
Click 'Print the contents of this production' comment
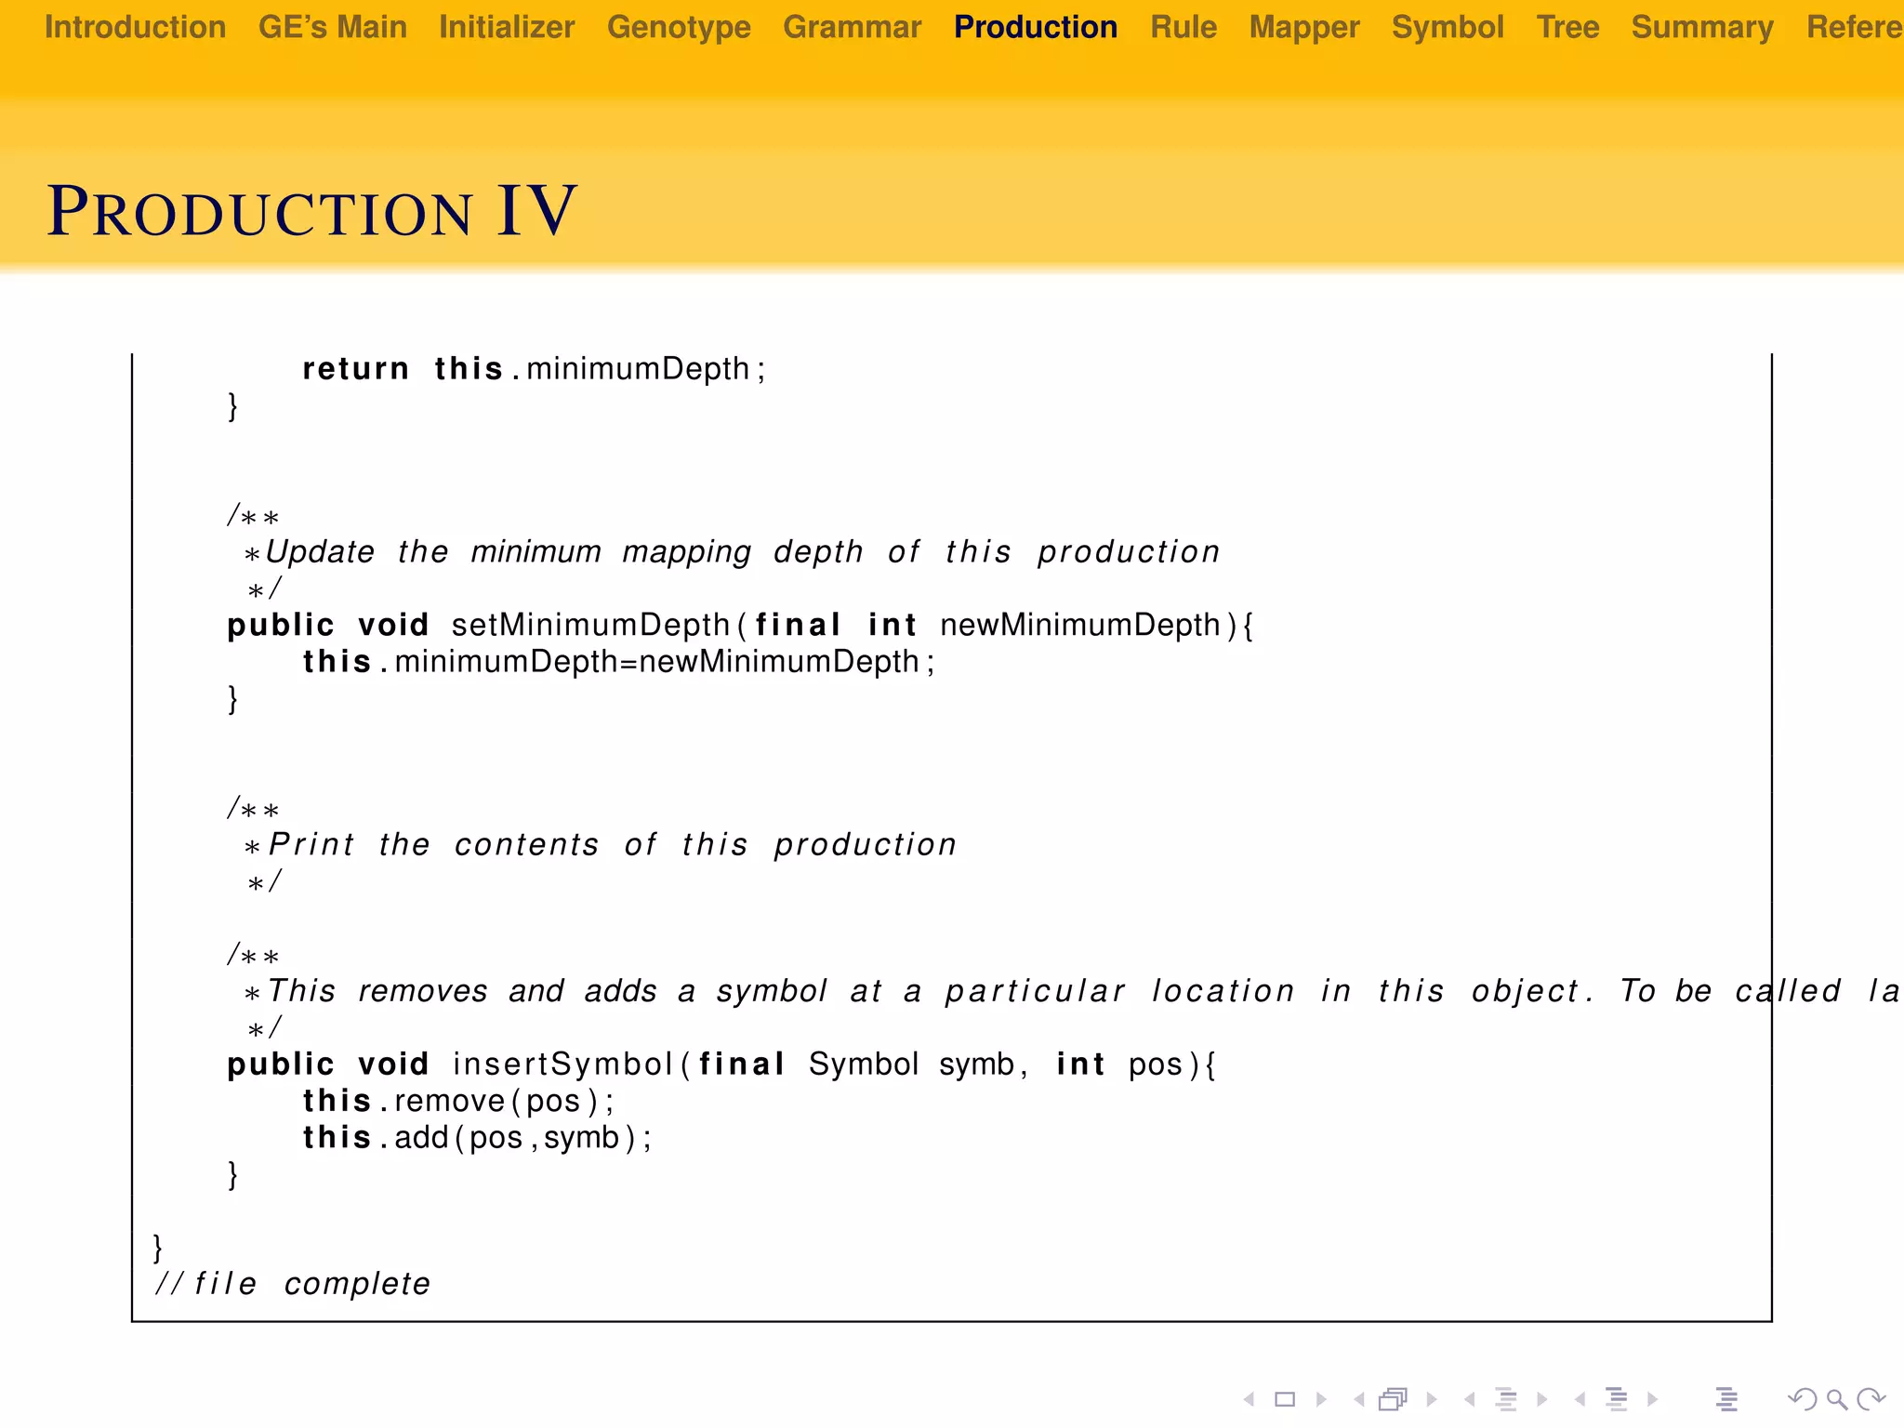point(601,845)
